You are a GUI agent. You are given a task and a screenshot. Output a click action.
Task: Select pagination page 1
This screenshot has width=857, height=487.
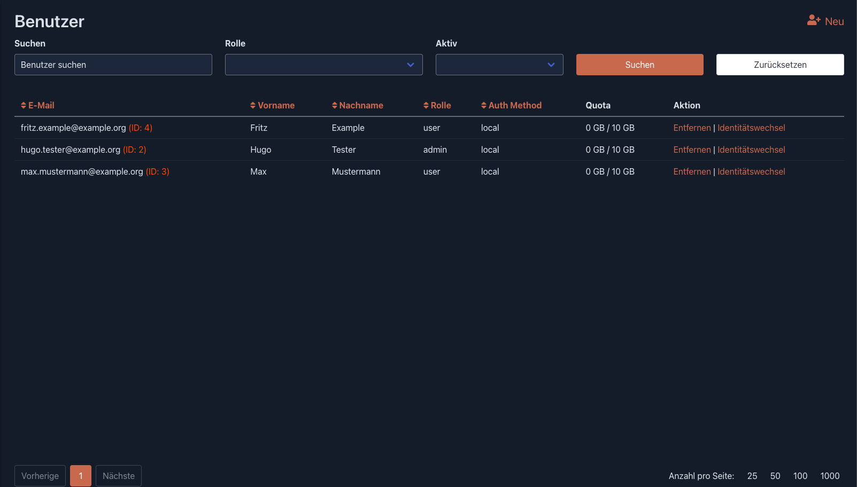[81, 476]
